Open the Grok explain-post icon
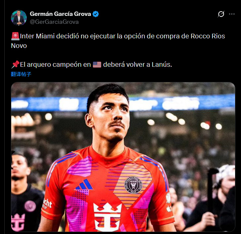Image resolution: width=241 pixels, height=234 pixels. pos(221,14)
